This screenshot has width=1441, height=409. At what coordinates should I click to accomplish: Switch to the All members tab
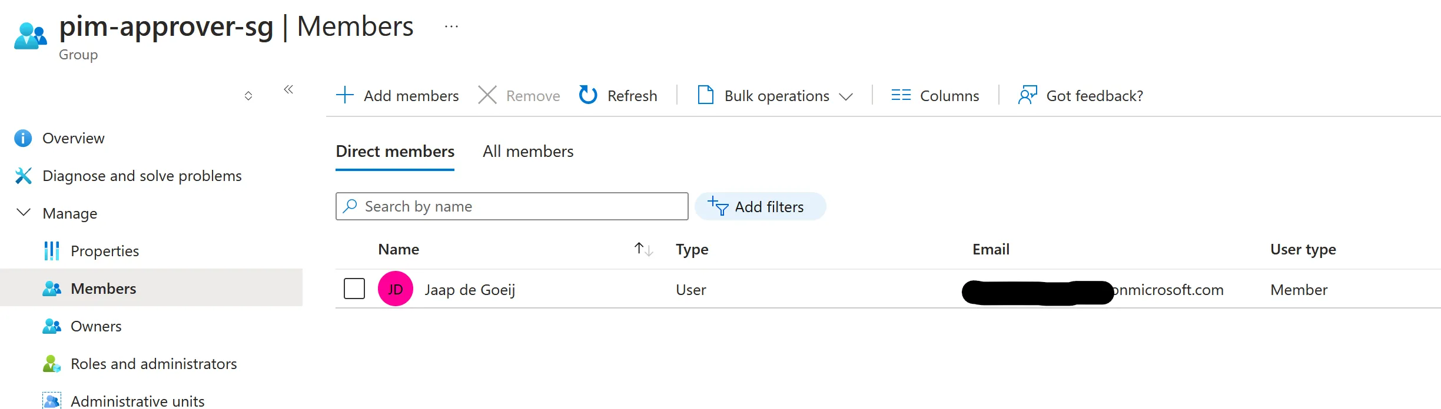coord(528,152)
